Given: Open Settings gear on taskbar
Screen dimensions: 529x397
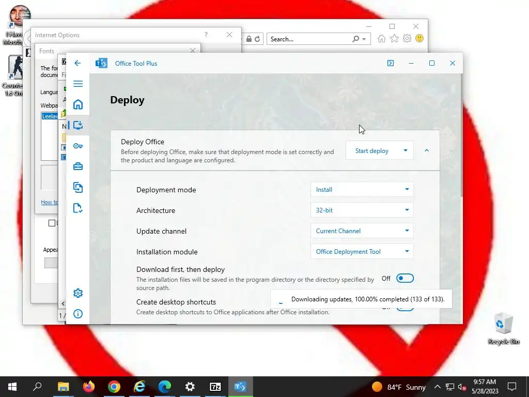Looking at the screenshot, I should pos(190,387).
